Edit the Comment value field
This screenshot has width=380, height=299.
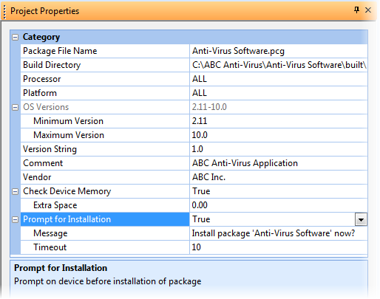(279, 163)
